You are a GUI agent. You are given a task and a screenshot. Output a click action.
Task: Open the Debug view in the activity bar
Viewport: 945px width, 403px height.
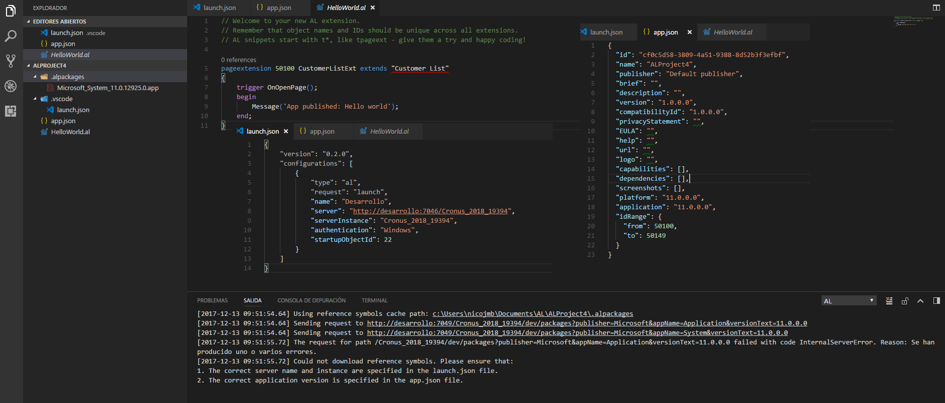click(x=11, y=86)
